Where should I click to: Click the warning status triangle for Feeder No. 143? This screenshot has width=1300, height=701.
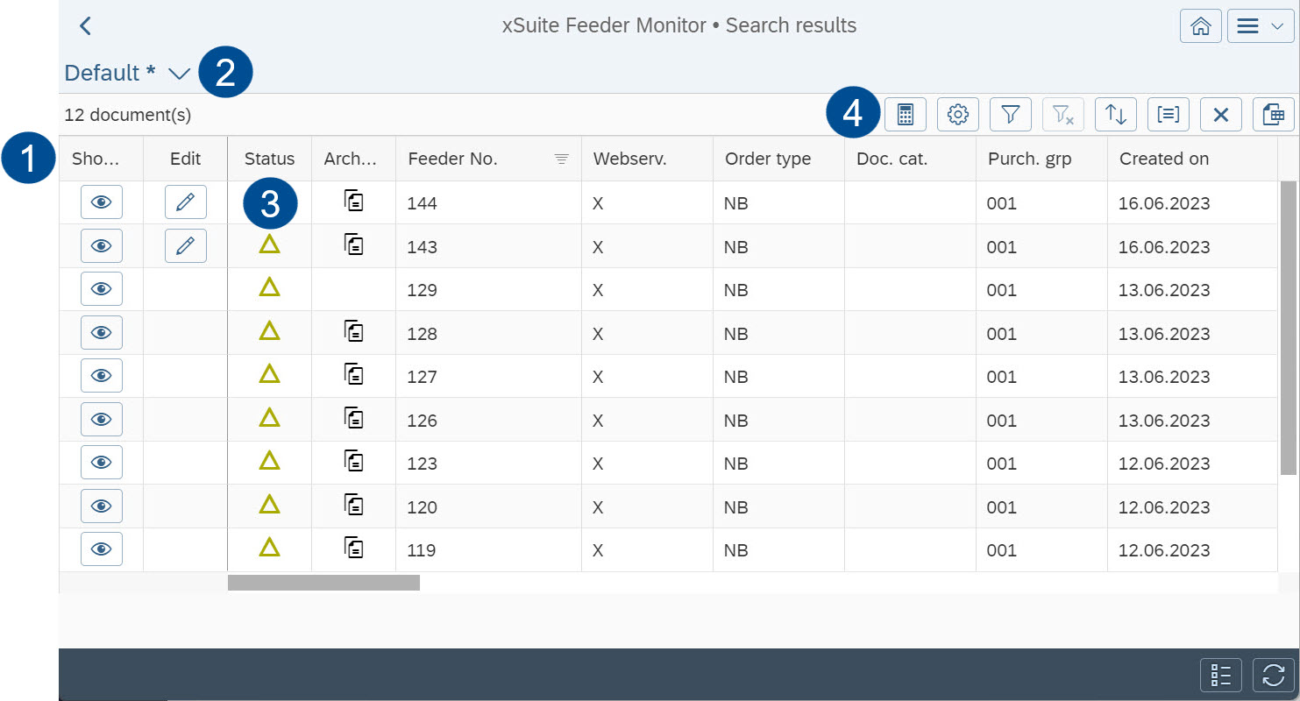point(269,244)
